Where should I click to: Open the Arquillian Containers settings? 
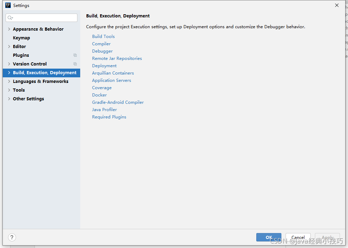(113, 73)
